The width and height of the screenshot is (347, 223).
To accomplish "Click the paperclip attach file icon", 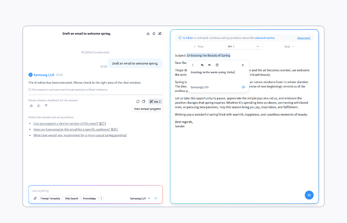I will [35, 198].
